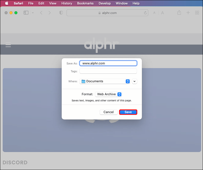Go forward to the next page

[x=49, y=13]
